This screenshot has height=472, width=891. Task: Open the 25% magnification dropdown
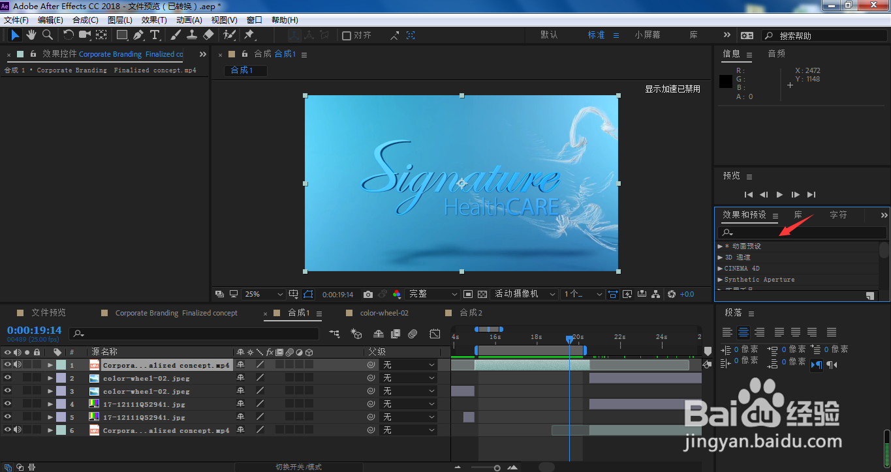264,295
